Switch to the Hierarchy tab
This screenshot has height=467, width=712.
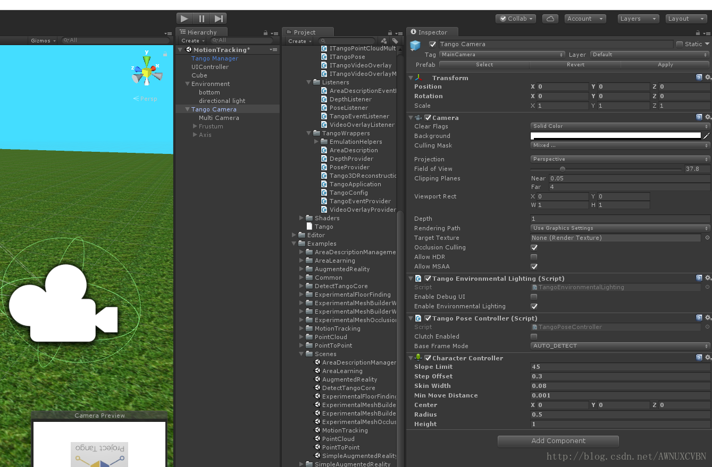click(x=202, y=32)
